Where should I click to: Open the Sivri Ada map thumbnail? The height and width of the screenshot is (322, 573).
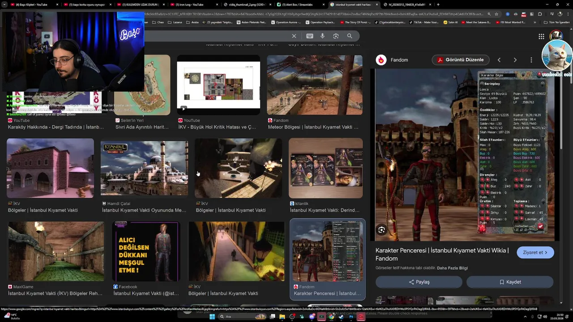[142, 85]
